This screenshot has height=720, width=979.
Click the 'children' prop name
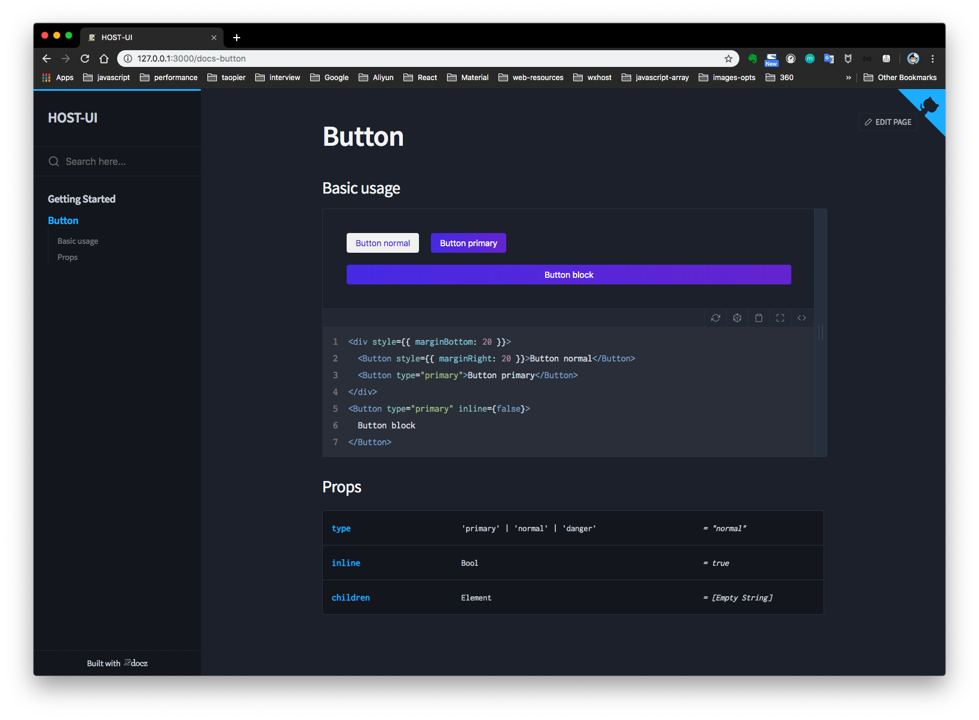point(351,598)
